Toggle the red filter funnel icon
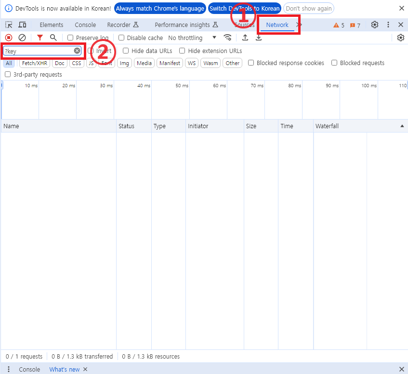 pyautogui.click(x=40, y=38)
